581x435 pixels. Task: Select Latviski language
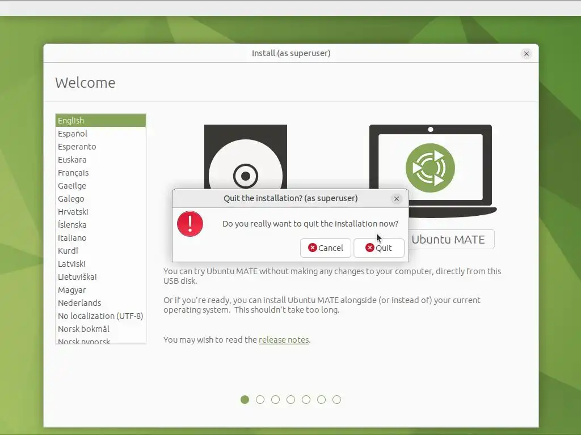pos(100,264)
